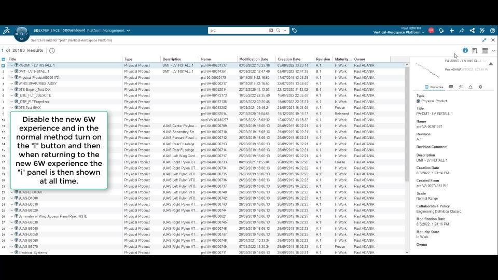Open the sort options icon
498x280 pixels.
click(x=475, y=50)
